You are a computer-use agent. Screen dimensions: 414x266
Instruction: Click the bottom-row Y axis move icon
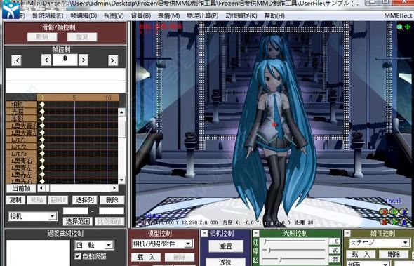point(394,222)
